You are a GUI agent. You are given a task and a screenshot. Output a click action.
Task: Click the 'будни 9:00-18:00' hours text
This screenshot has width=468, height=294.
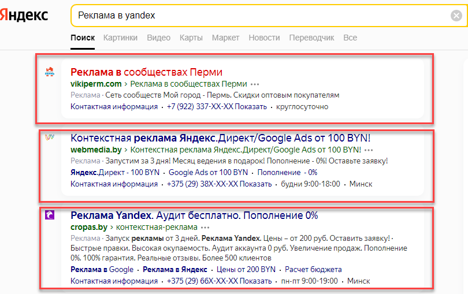point(310,184)
